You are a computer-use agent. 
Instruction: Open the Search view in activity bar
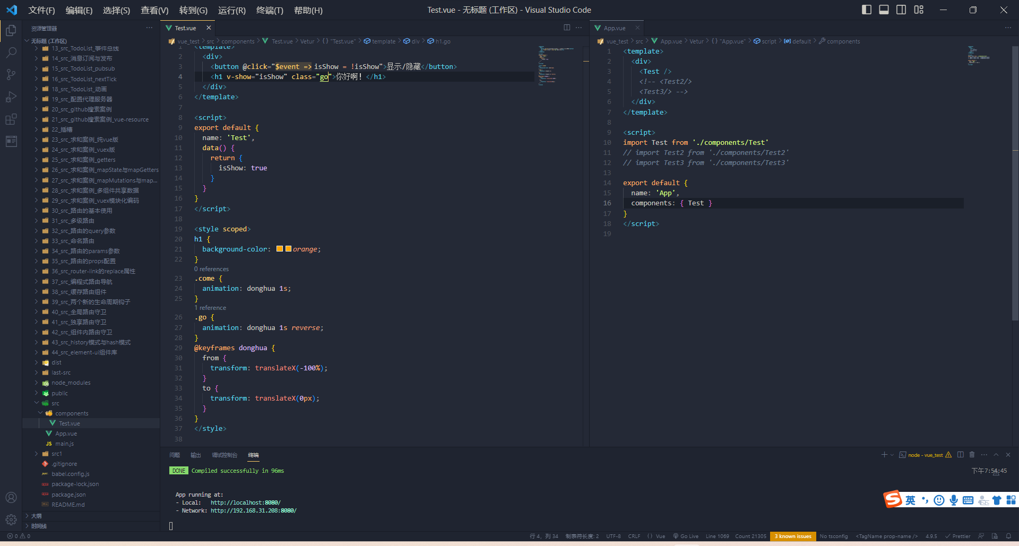[11, 53]
